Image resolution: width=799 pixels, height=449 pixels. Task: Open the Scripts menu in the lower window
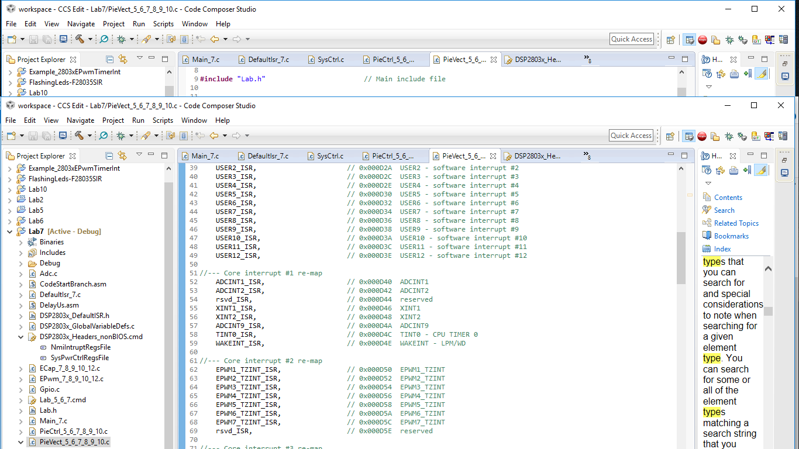click(x=163, y=120)
